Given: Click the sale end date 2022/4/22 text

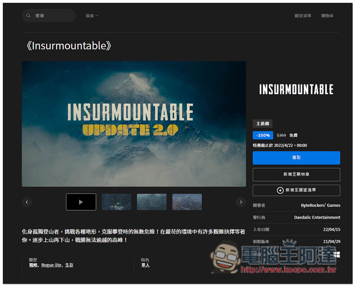Looking at the screenshot, I should click(x=280, y=145).
